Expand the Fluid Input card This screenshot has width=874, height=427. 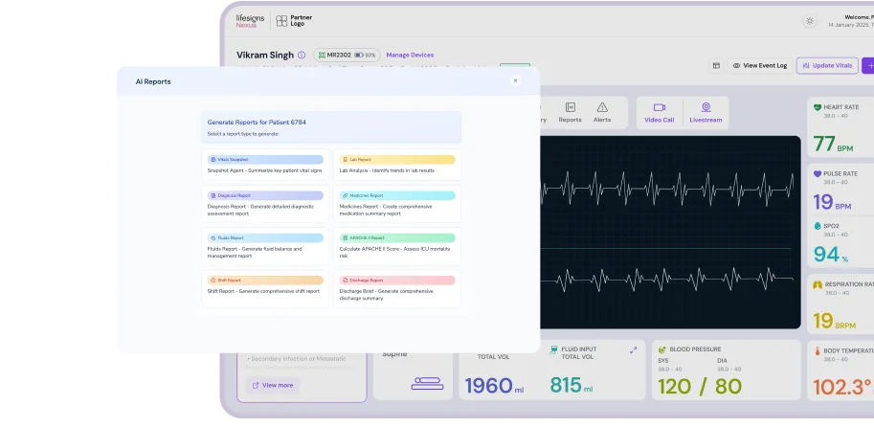click(x=633, y=350)
